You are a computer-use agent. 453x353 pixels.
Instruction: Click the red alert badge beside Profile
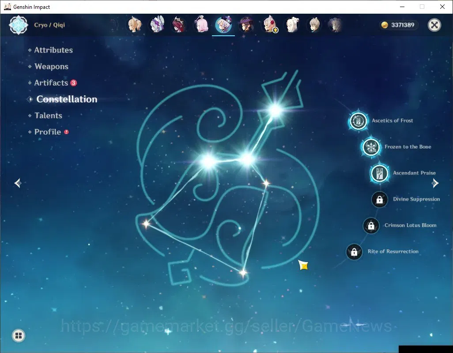[66, 132]
